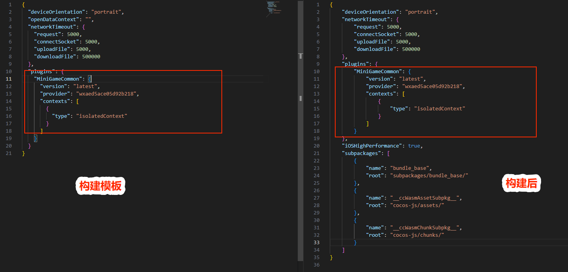Select "wxaed5ace05d92b218" provider value in left editor
The height and width of the screenshot is (272, 568).
coord(106,94)
